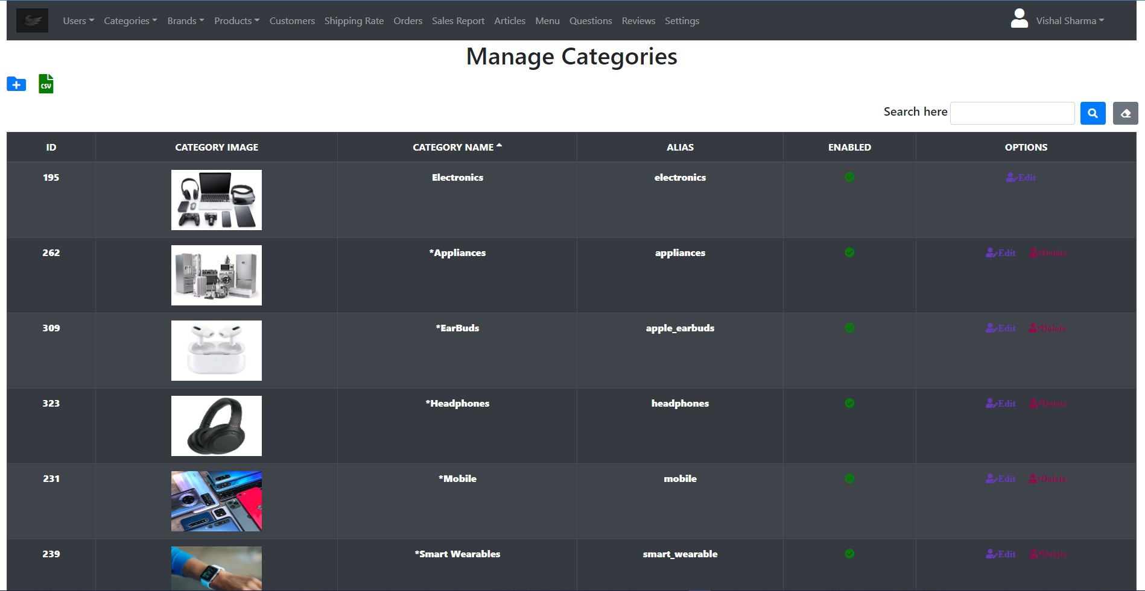Click the search magnifier icon
The width and height of the screenshot is (1145, 591).
[1092, 113]
